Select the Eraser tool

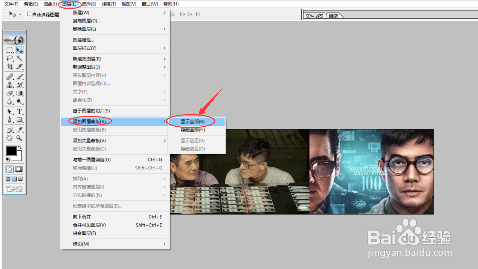pos(10,93)
